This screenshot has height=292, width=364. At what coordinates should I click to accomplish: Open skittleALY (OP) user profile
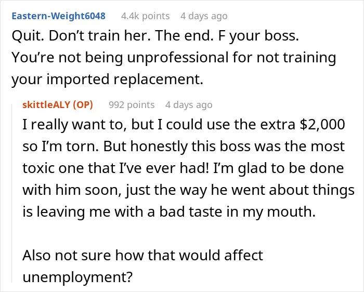(58, 105)
